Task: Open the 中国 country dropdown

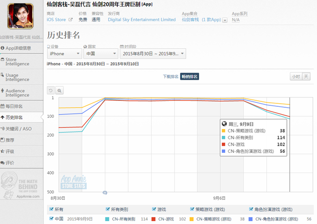Action: coord(100,53)
